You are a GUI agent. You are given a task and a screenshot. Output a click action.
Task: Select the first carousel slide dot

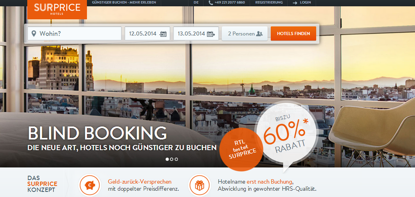pyautogui.click(x=167, y=159)
